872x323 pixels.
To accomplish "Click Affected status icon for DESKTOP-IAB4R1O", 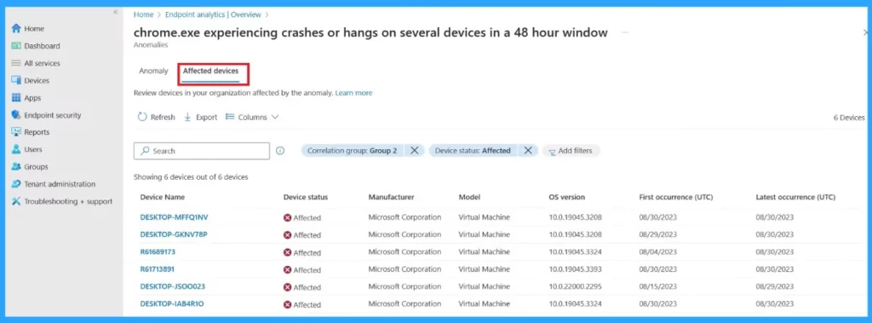I will (x=288, y=304).
